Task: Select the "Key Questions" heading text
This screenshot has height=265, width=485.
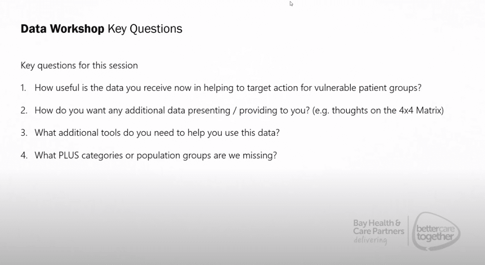Action: [145, 29]
